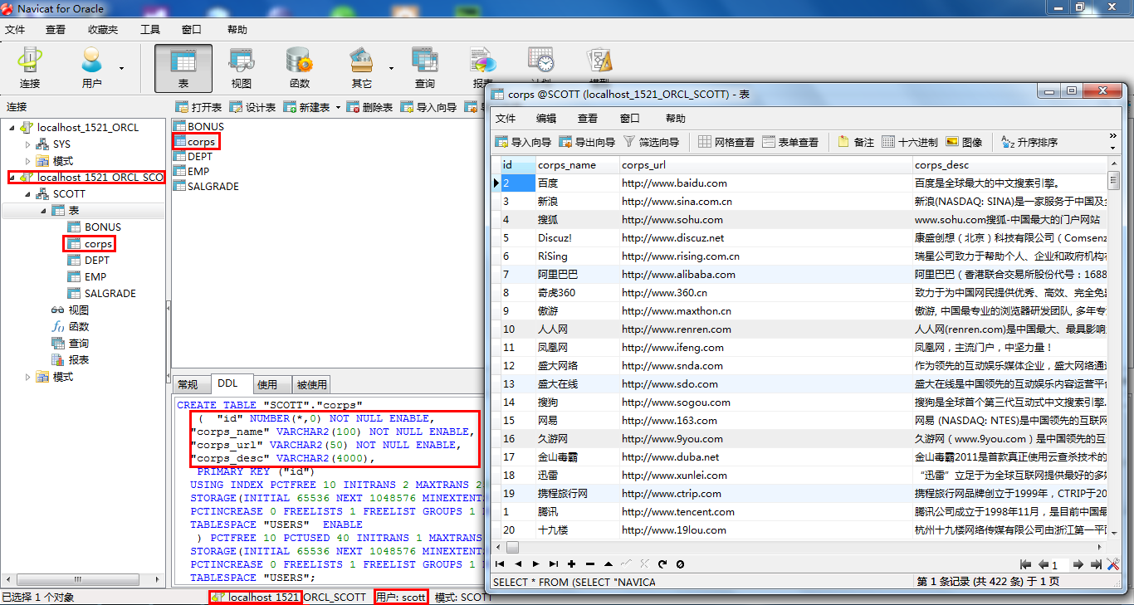Toggle 备注 memo view
This screenshot has height=605, width=1134.
(x=856, y=142)
